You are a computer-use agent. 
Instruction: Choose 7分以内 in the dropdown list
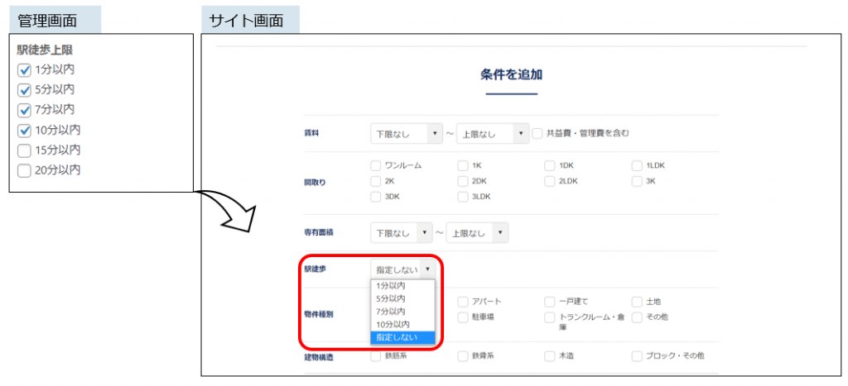pos(391,312)
